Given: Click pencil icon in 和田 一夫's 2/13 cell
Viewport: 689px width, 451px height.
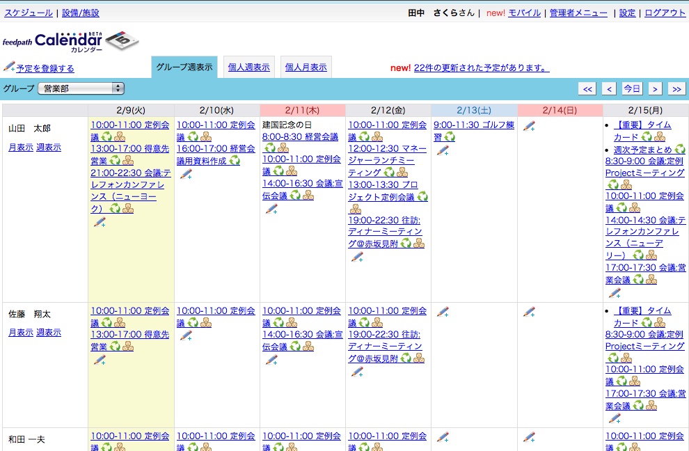Looking at the screenshot, I should coord(443,437).
